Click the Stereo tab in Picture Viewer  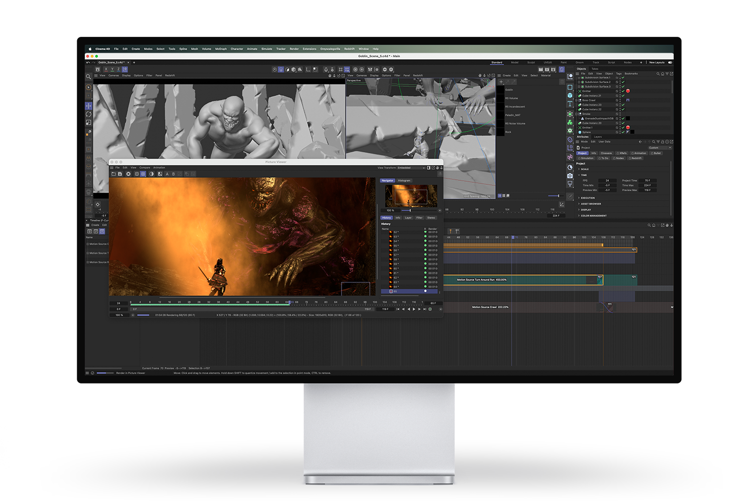[x=431, y=218]
